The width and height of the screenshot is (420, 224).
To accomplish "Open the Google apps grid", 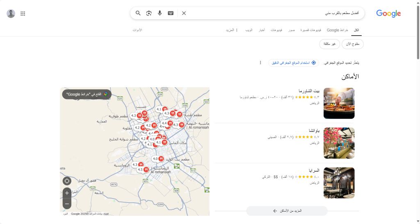I will click(23, 14).
